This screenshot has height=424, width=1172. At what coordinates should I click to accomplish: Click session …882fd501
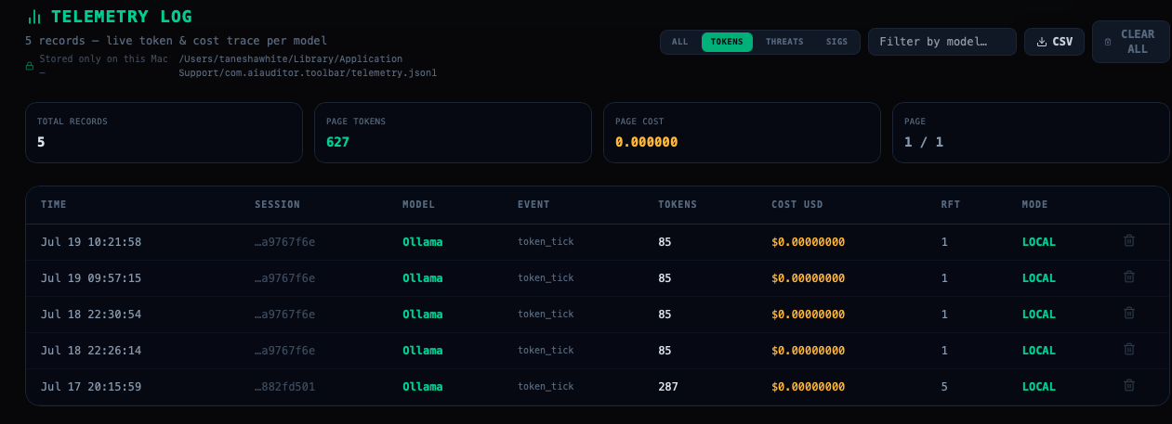[x=284, y=386]
